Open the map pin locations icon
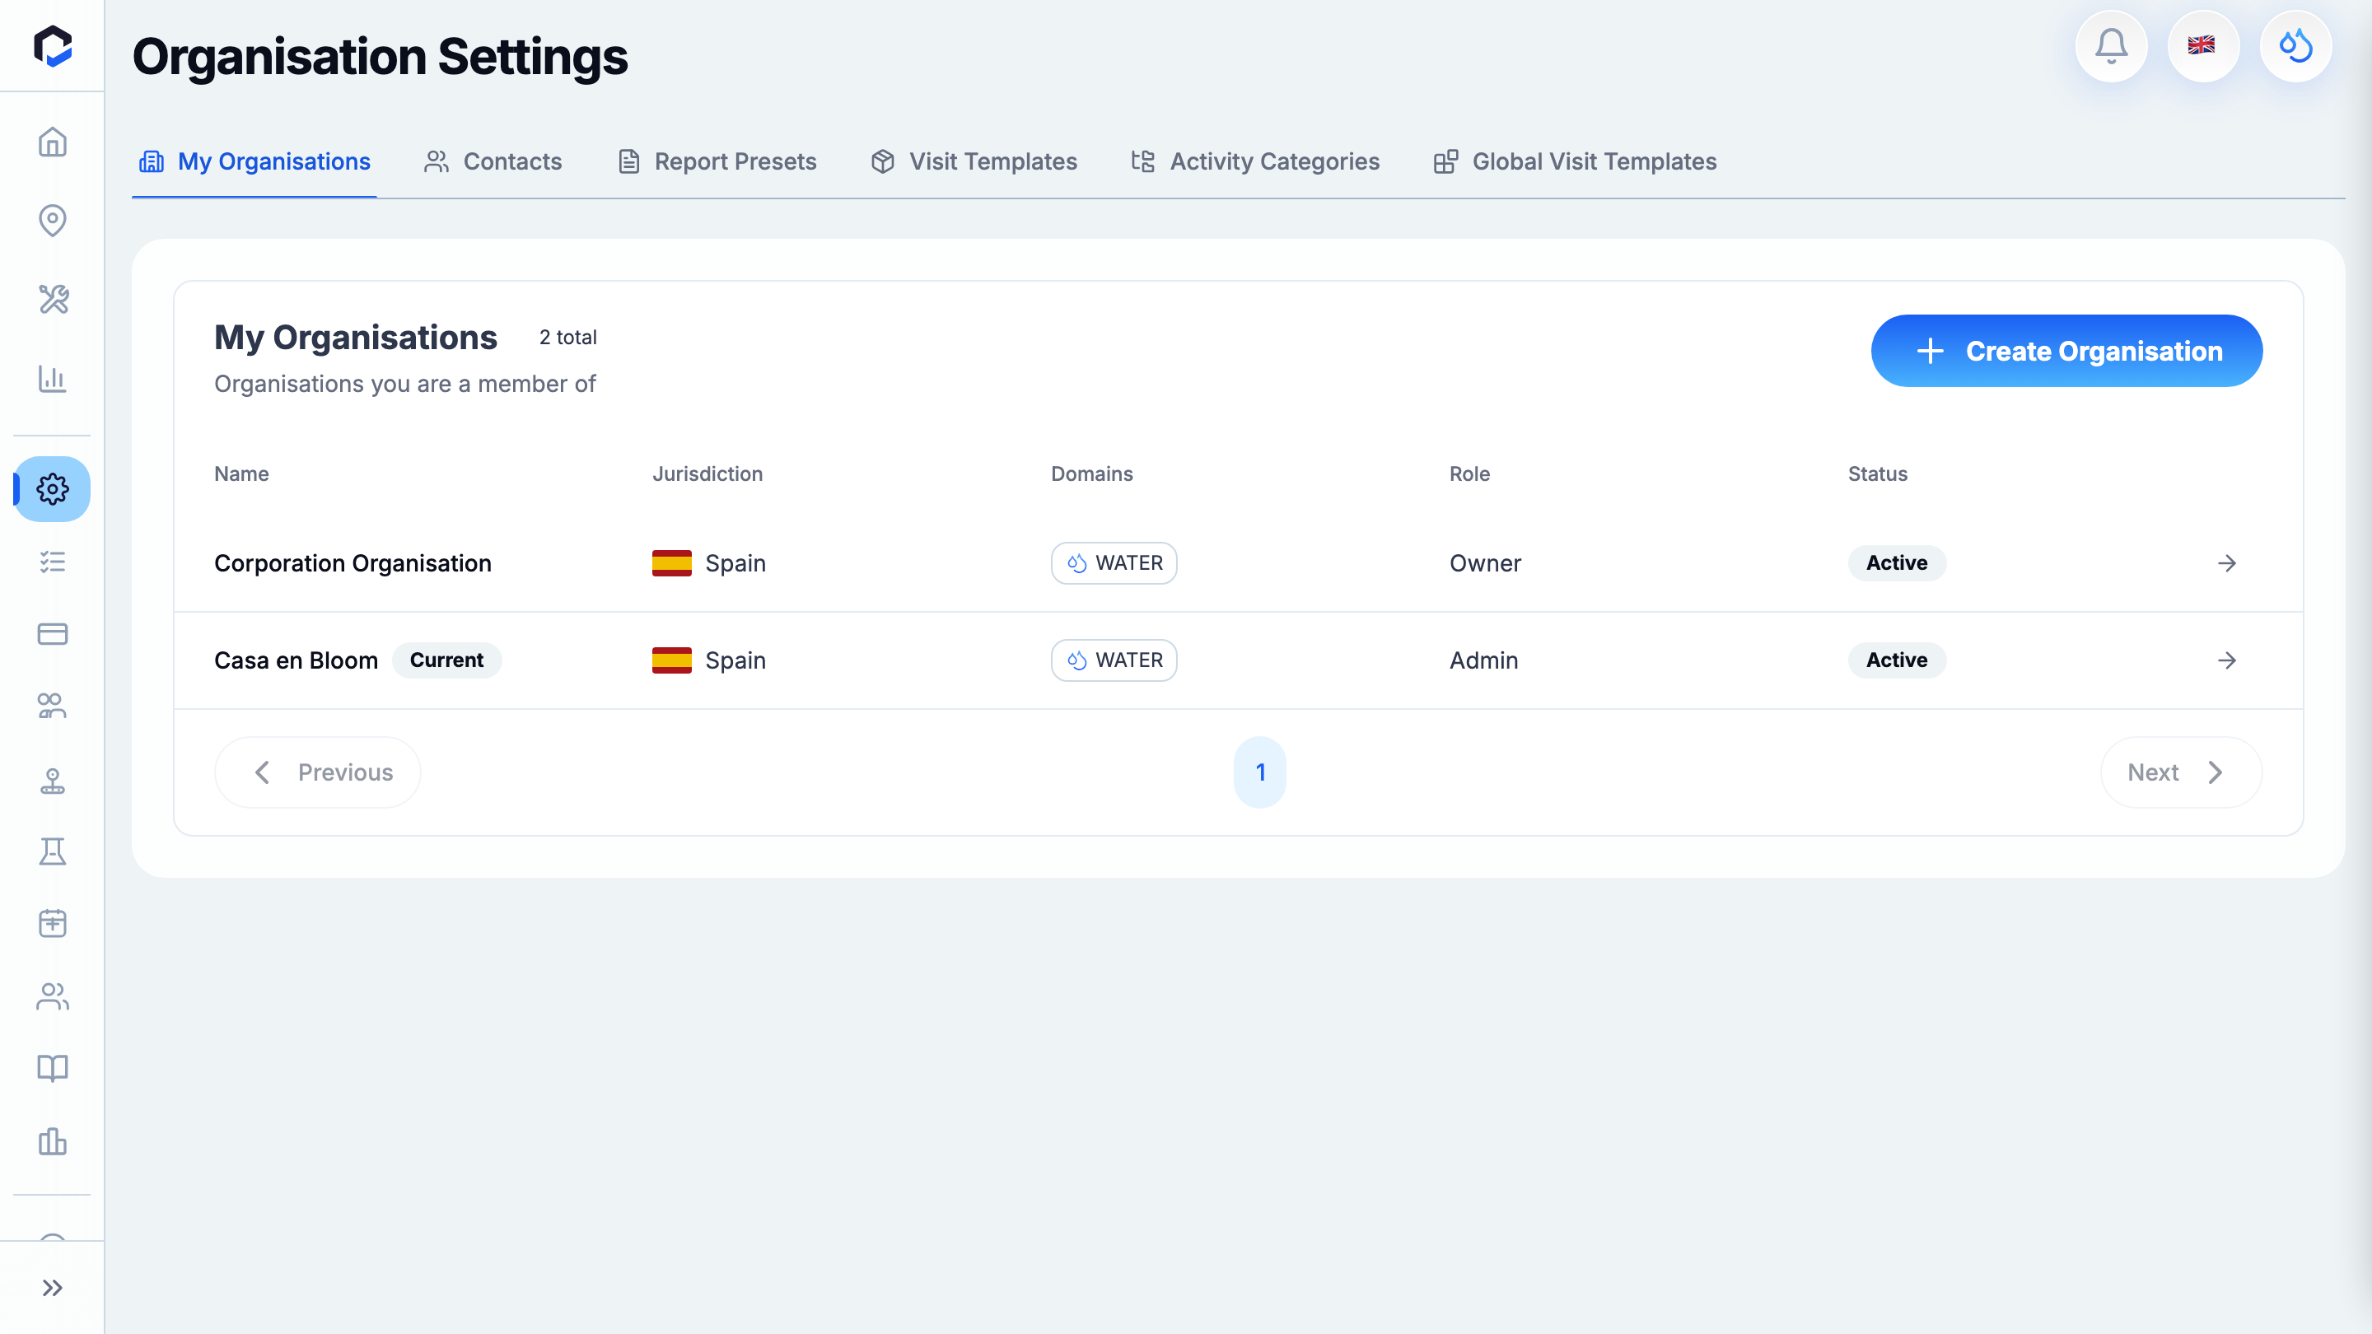The image size is (2372, 1334). (x=53, y=220)
